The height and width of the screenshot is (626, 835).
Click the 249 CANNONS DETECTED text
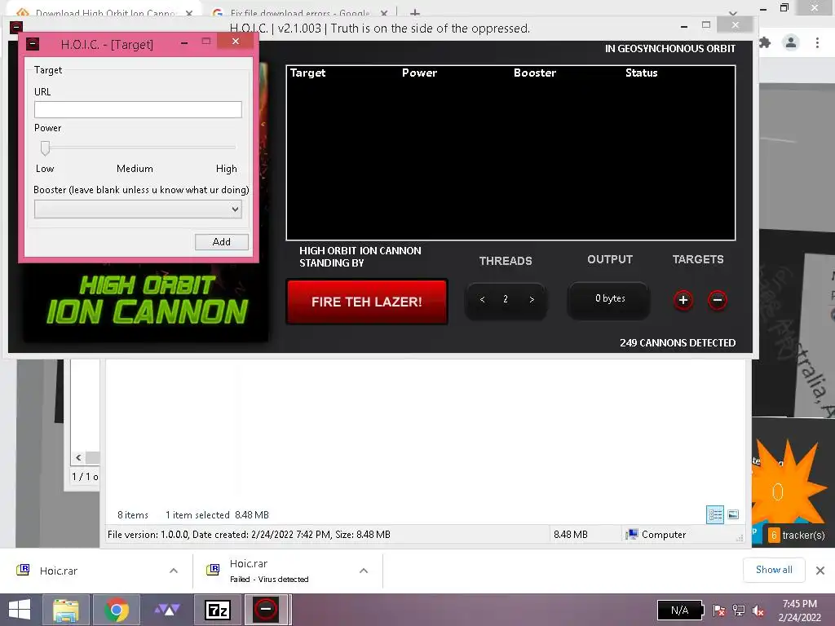point(678,343)
